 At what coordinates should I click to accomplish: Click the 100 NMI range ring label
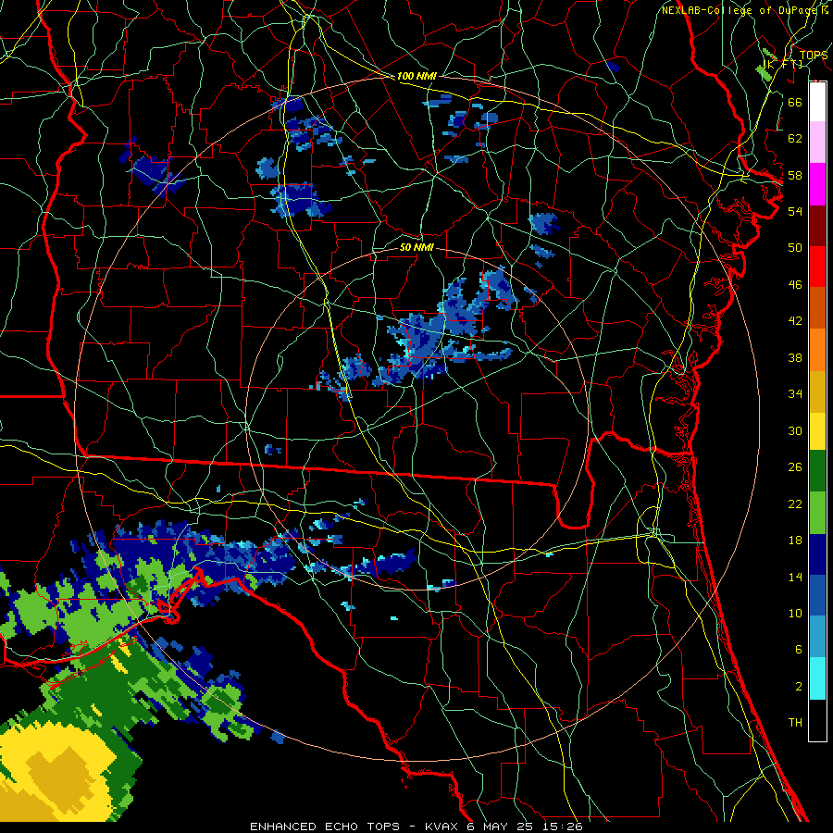[416, 76]
